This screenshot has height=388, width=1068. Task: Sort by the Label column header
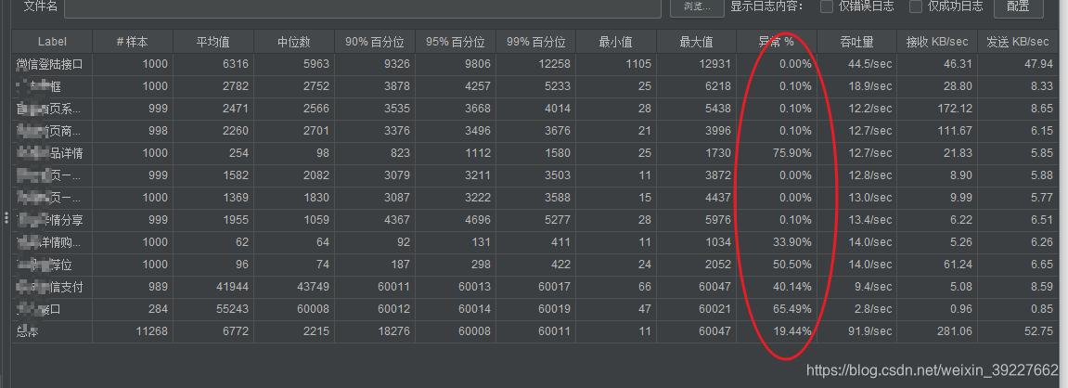click(53, 43)
